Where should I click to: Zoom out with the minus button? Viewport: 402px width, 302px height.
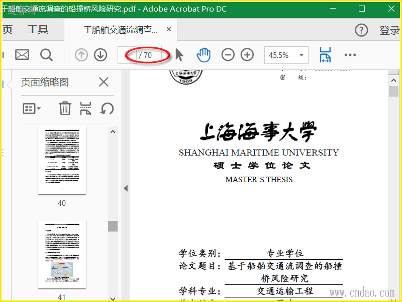click(x=228, y=55)
